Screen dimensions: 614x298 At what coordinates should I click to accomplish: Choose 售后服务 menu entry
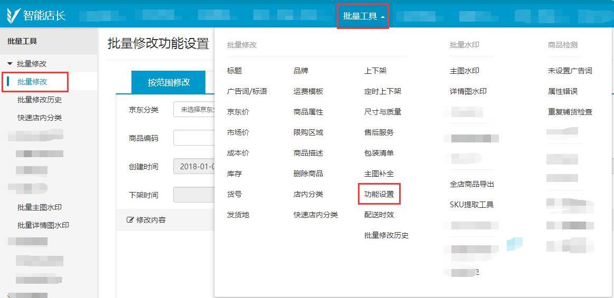click(x=379, y=132)
